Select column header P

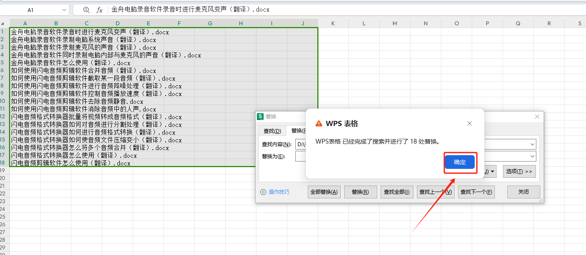pos(487,23)
